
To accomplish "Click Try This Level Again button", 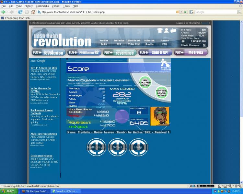I will (161, 93).
